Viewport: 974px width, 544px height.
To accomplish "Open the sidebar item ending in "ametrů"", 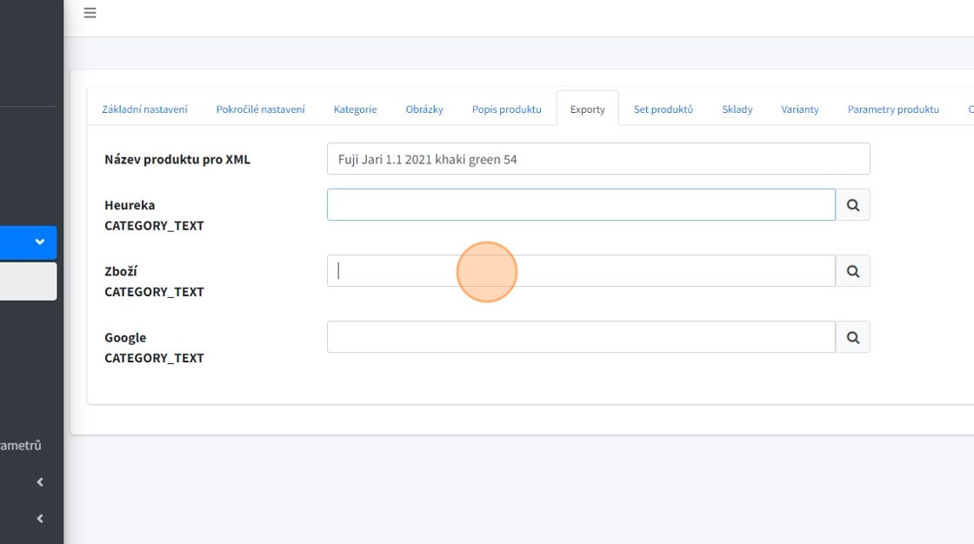I will tap(21, 445).
